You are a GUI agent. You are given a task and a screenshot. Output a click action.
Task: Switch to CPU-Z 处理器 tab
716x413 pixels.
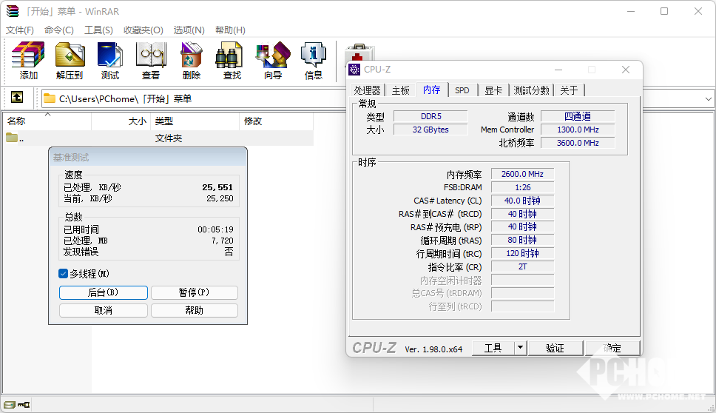click(367, 90)
